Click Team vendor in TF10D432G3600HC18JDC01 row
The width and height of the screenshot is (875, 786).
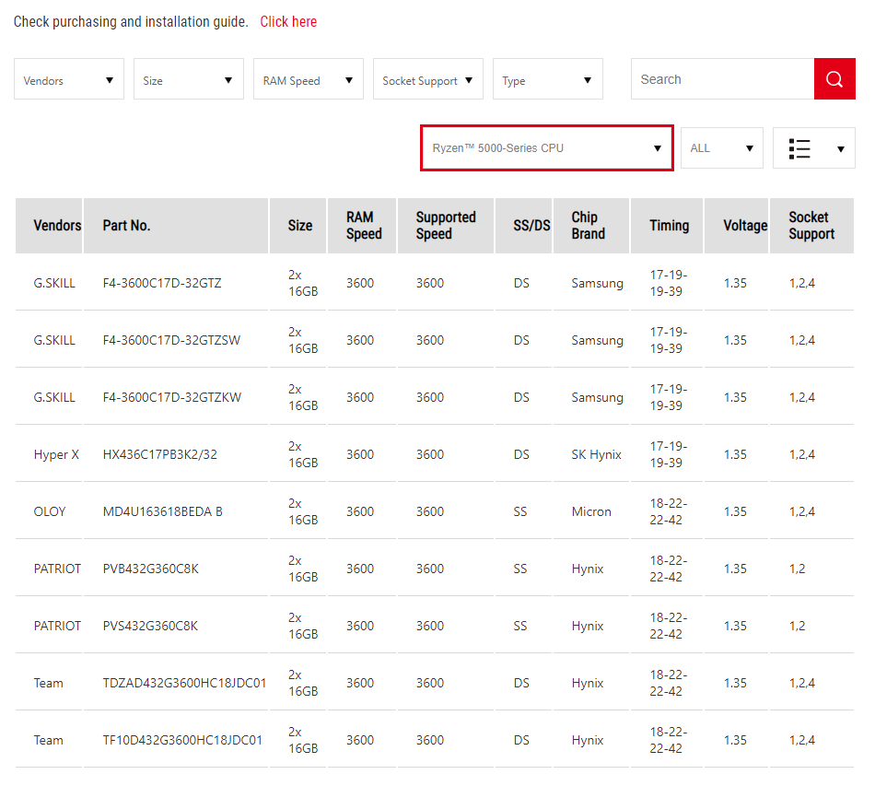pyautogui.click(x=49, y=740)
